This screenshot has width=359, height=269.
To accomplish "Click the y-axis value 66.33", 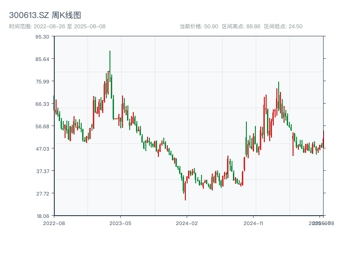I will [x=42, y=104].
